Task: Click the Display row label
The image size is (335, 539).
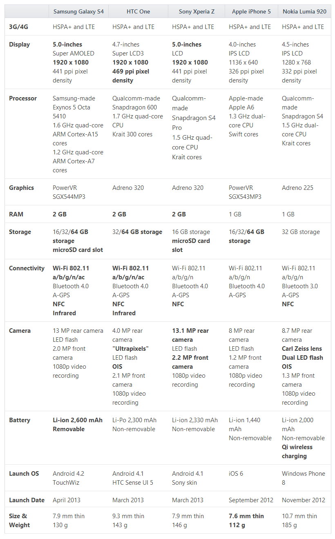Action: click(19, 45)
